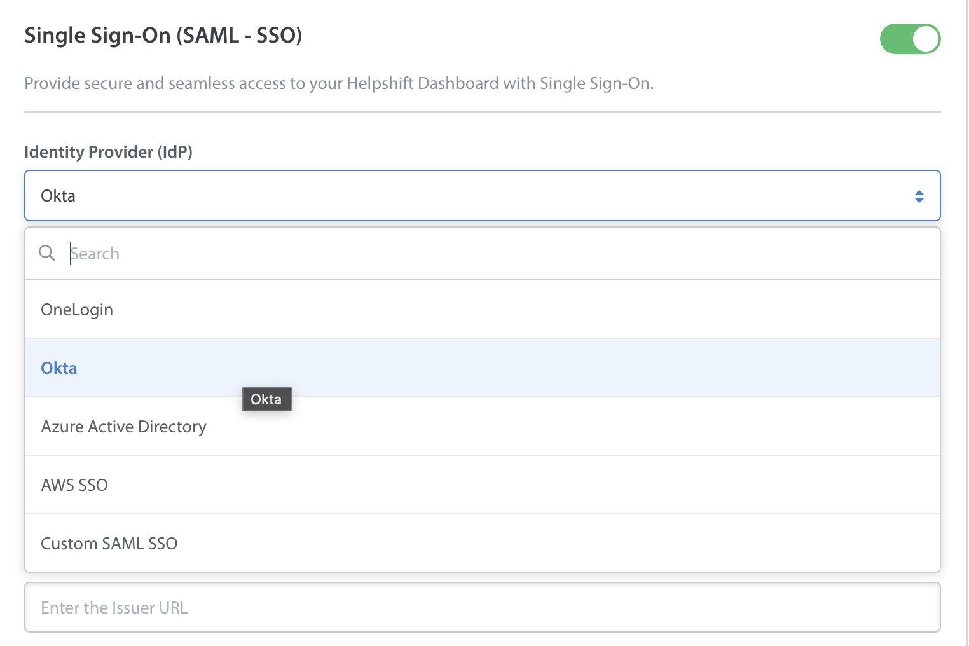
Task: Click the Enter the Issuer URL field
Action: (x=482, y=608)
